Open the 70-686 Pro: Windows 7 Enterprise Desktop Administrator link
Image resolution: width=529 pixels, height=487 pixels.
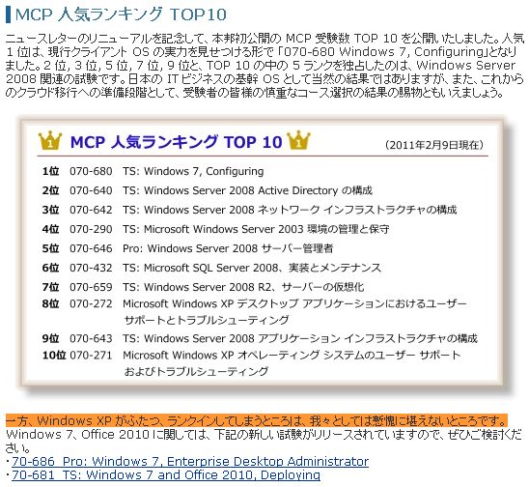(190, 461)
